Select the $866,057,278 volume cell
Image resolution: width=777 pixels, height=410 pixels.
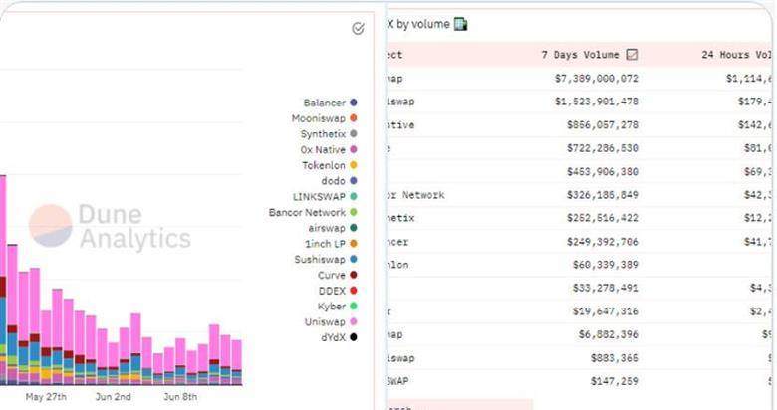pos(602,124)
